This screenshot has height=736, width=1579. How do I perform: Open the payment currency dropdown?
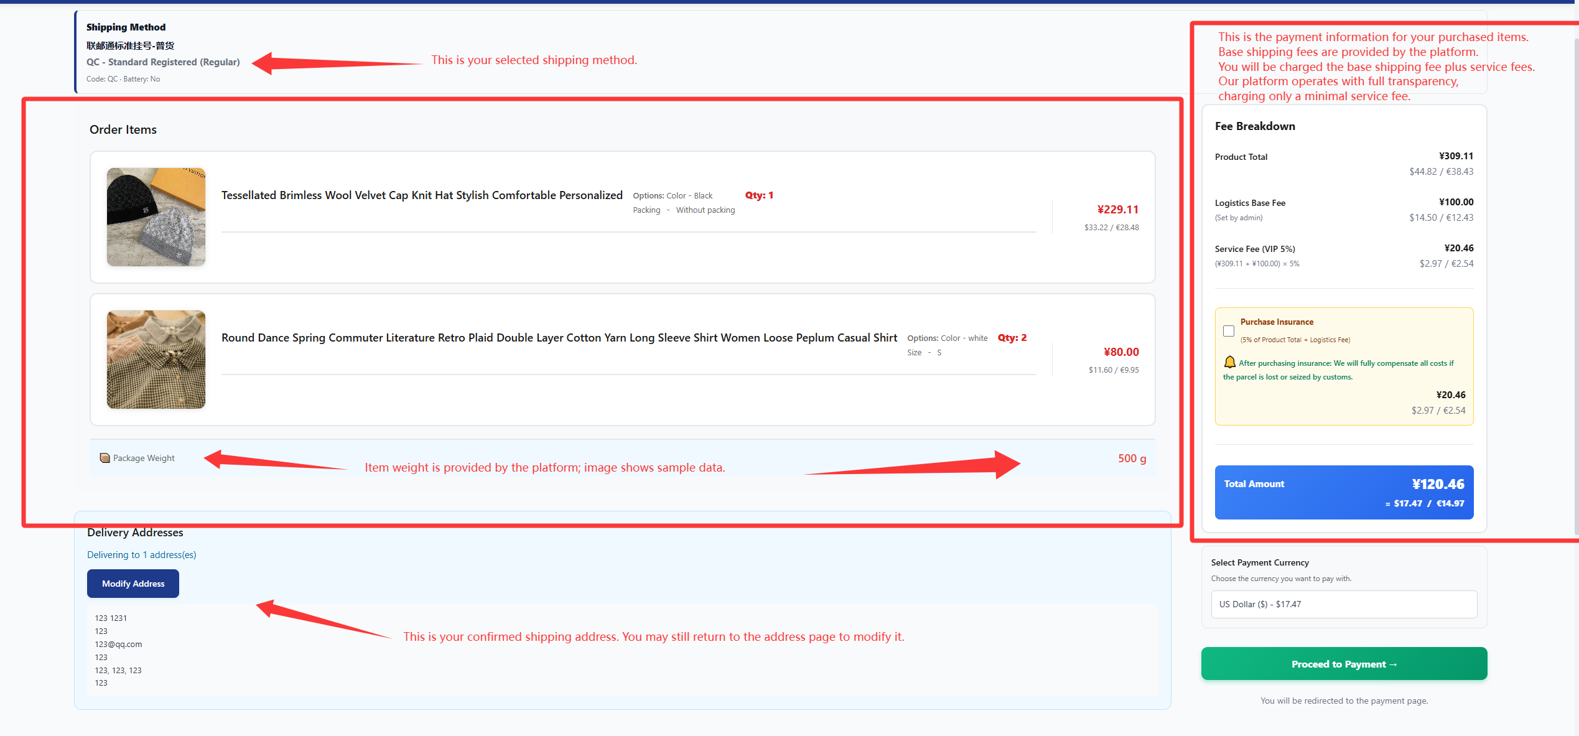pos(1344,604)
